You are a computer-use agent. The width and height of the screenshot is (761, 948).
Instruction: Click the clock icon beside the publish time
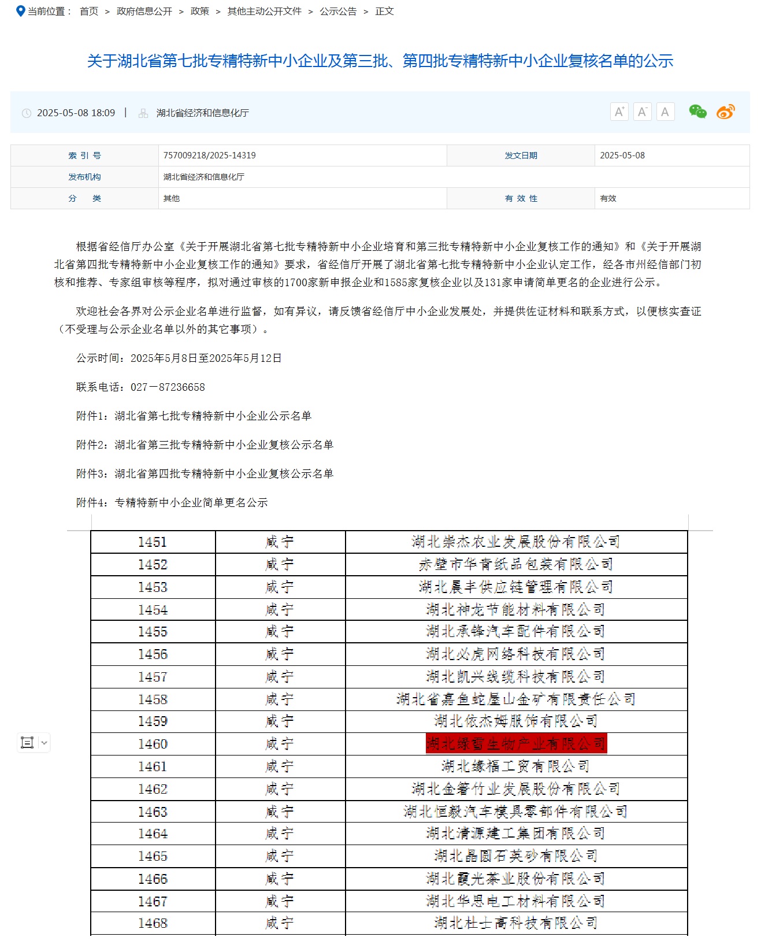27,113
